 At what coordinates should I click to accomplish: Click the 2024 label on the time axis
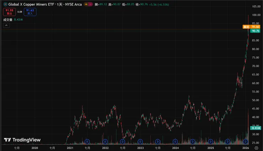(x=176, y=148)
